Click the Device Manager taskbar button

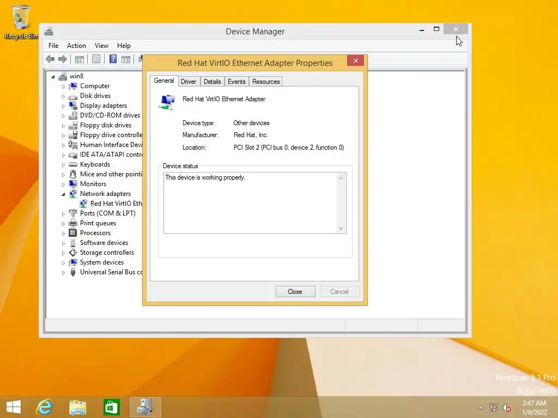[145, 407]
